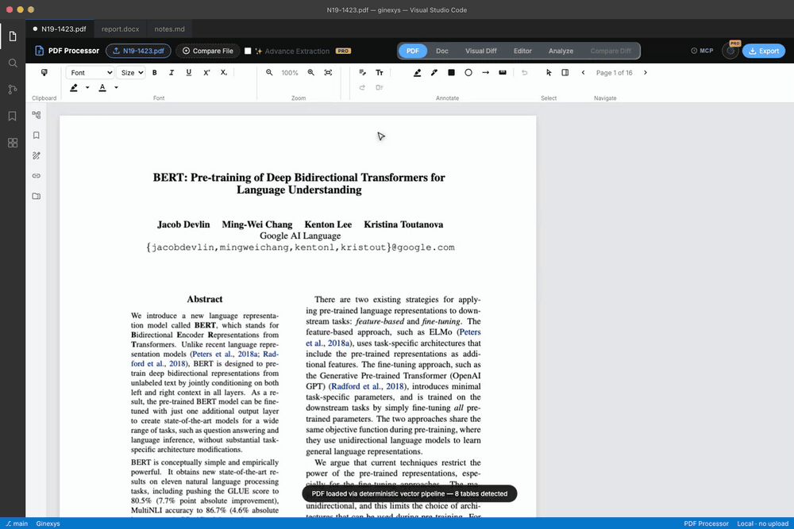Select the pen drawing annotate tool
The width and height of the screenshot is (794, 529).
(x=434, y=73)
